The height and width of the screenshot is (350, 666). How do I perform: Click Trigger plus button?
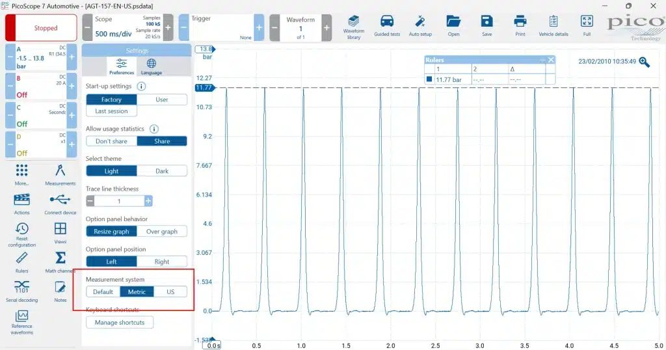point(259,27)
